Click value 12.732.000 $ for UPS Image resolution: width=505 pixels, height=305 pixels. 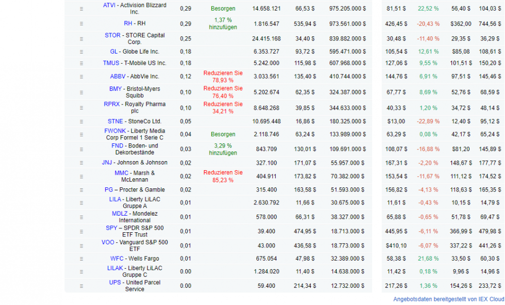347,286
